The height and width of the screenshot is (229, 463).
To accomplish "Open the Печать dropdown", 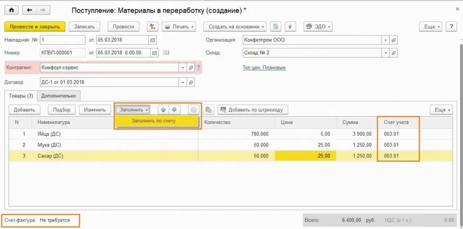I will coord(179,27).
